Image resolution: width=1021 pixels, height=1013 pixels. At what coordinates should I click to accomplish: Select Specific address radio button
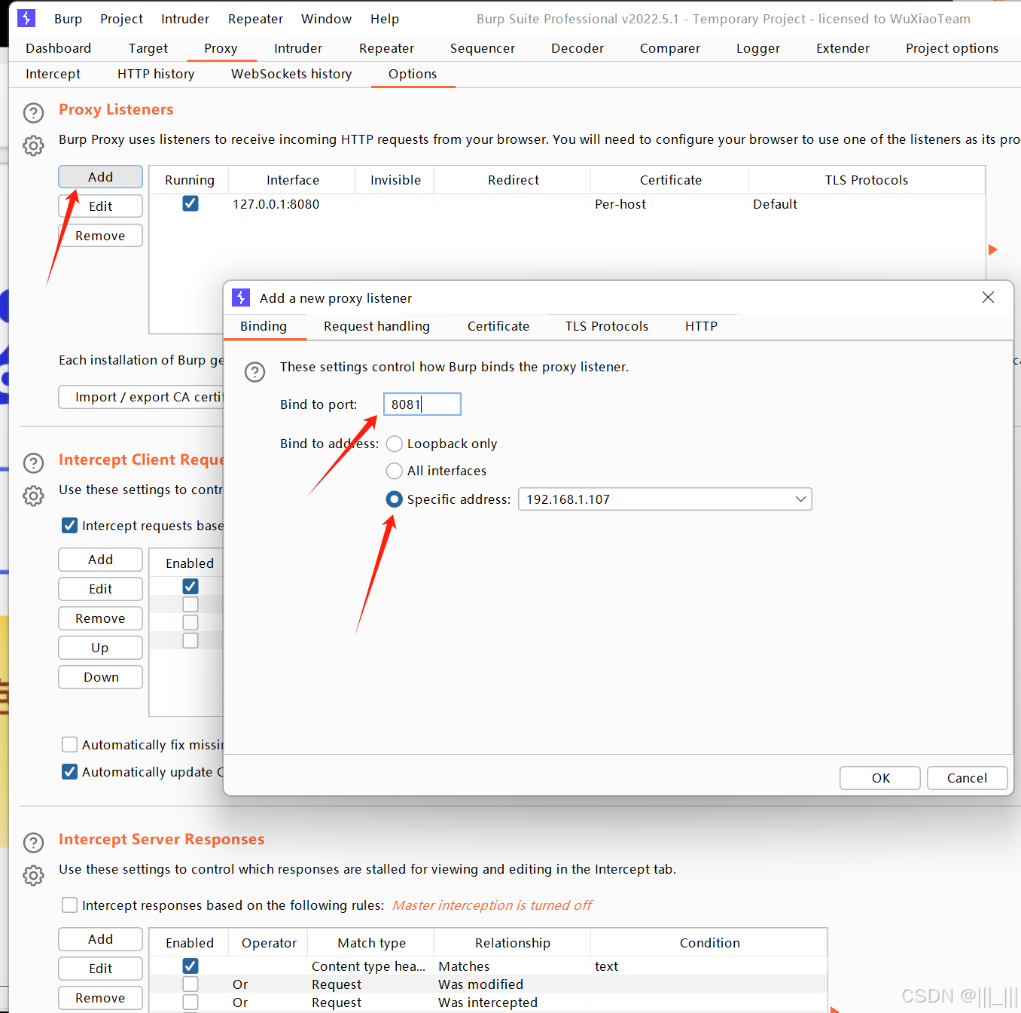click(394, 499)
